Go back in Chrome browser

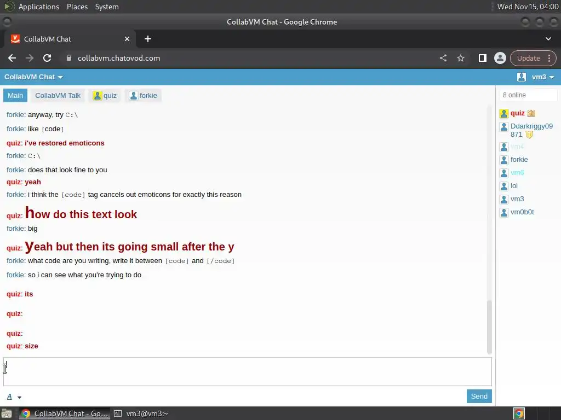pos(12,58)
